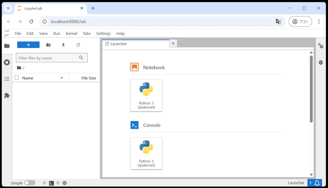The height and width of the screenshot is (188, 328).
Task: Refresh the file browser list
Action: tap(78, 45)
